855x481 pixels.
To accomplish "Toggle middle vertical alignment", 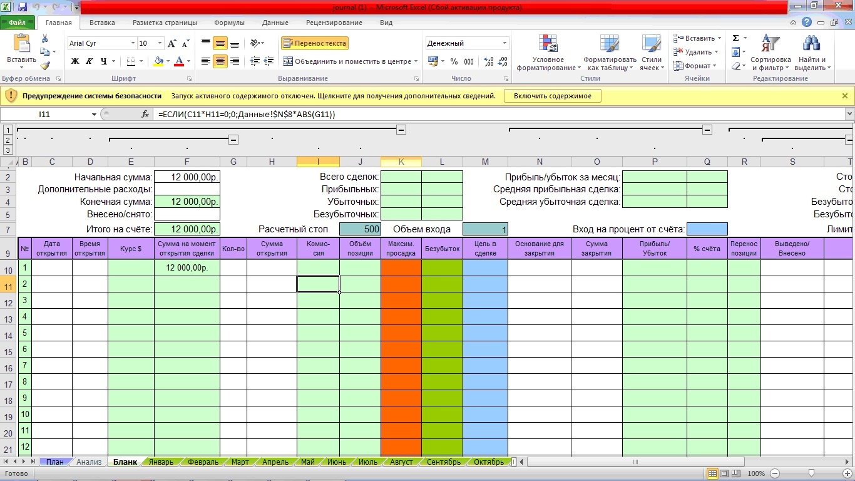I will pyautogui.click(x=220, y=43).
